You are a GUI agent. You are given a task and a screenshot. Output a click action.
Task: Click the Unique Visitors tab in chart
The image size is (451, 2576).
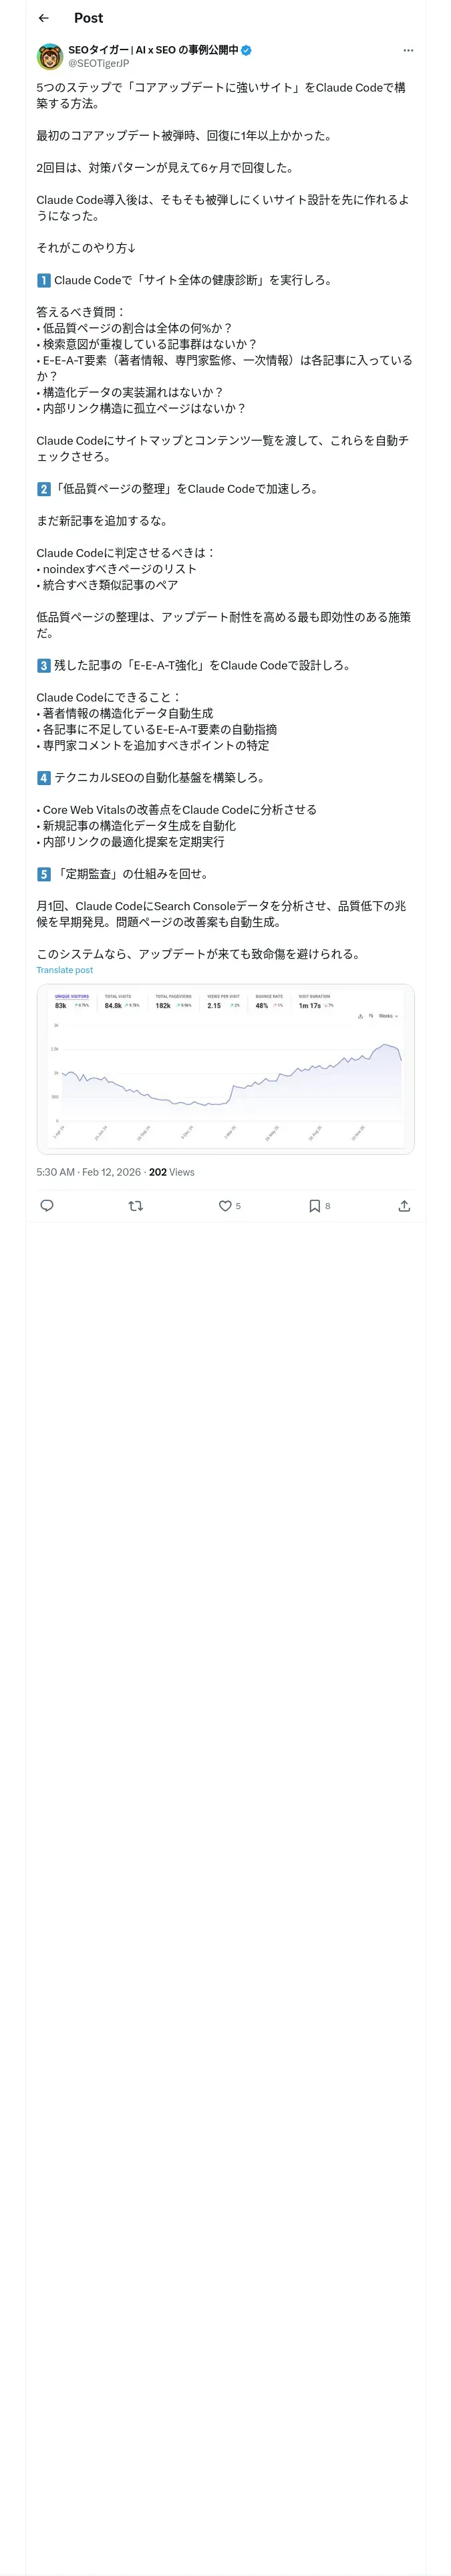point(71,1001)
